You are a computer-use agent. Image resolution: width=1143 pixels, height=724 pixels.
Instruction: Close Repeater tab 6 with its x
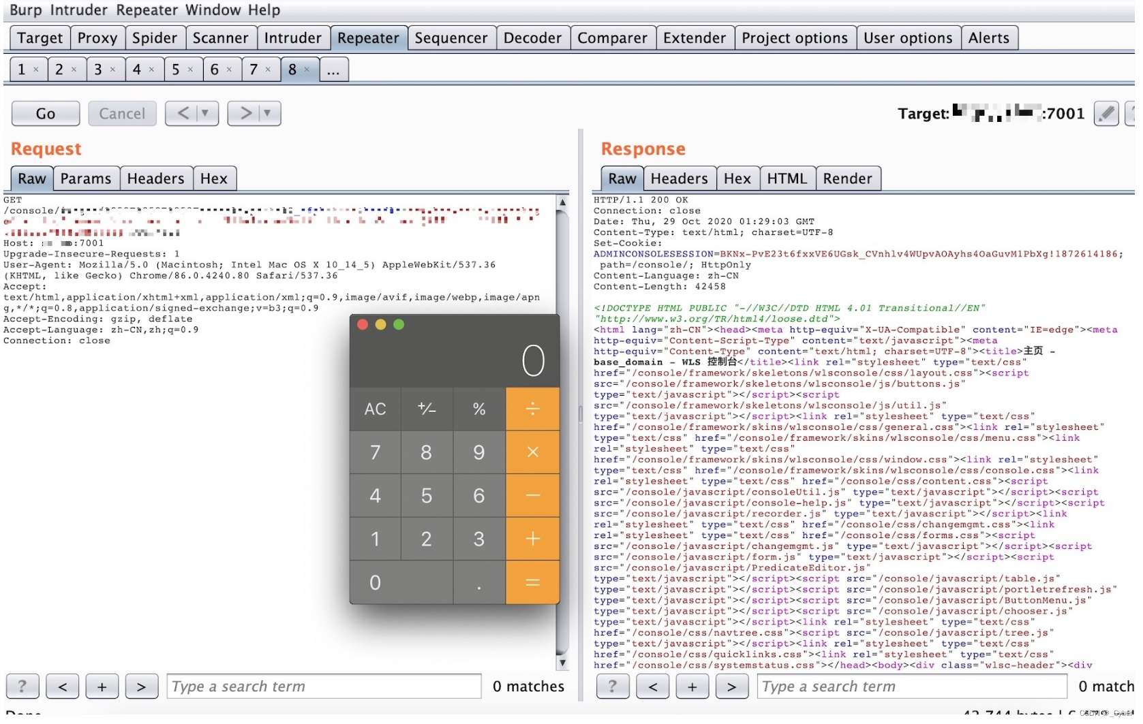click(230, 69)
